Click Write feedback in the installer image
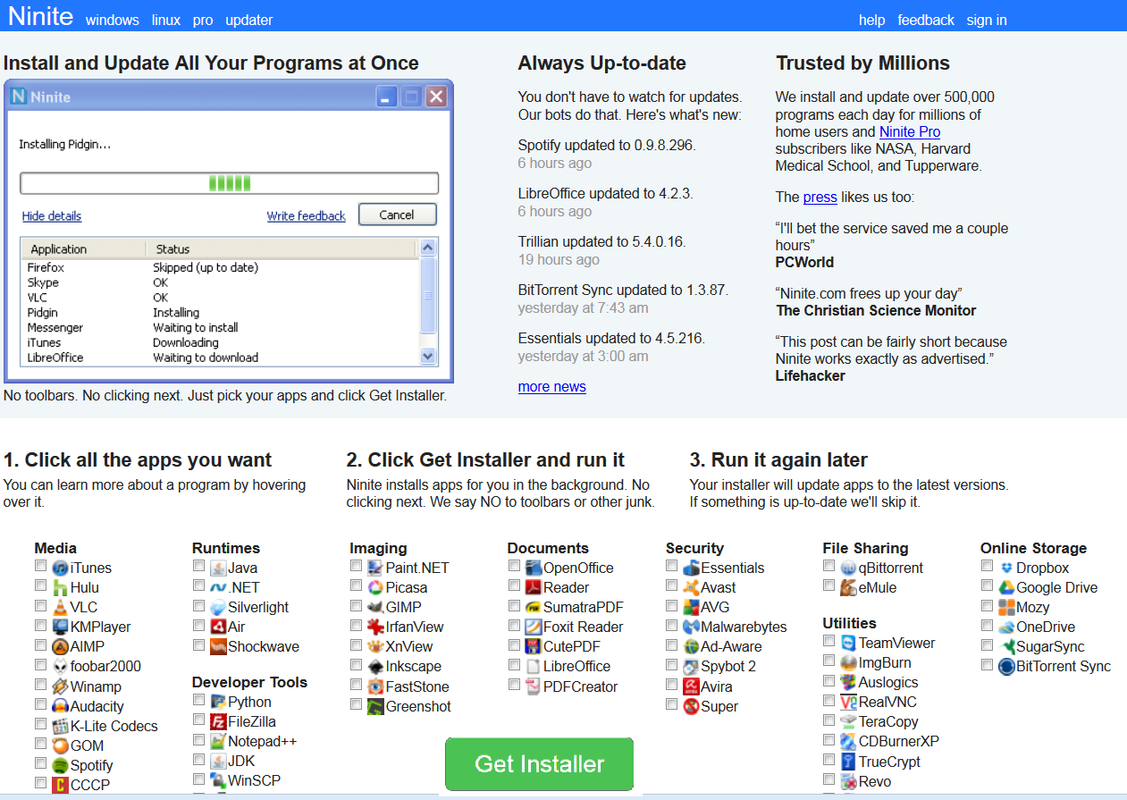 (x=307, y=216)
